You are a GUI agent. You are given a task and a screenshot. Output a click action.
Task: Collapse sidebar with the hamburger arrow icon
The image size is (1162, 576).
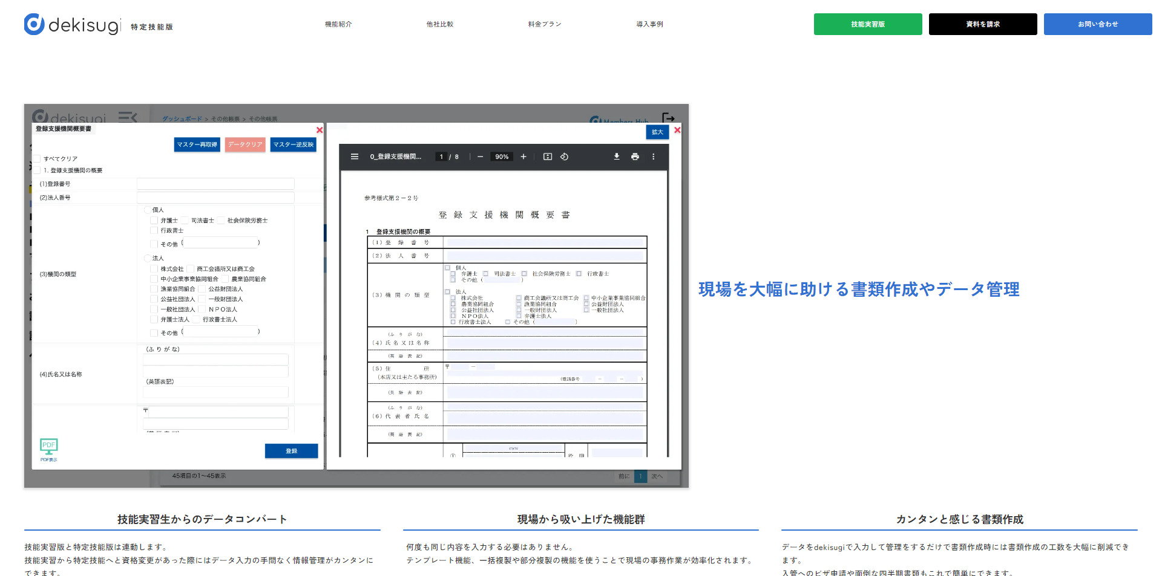point(128,117)
